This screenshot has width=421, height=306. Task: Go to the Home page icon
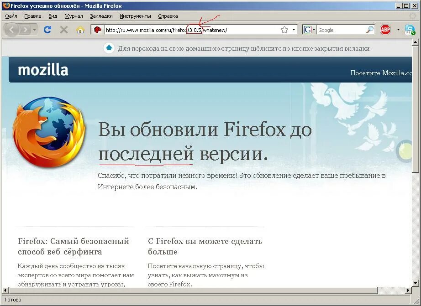point(80,30)
